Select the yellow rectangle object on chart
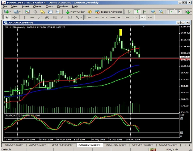Image resolution: width=193 pixels, height=151 pixels. (x=120, y=32)
